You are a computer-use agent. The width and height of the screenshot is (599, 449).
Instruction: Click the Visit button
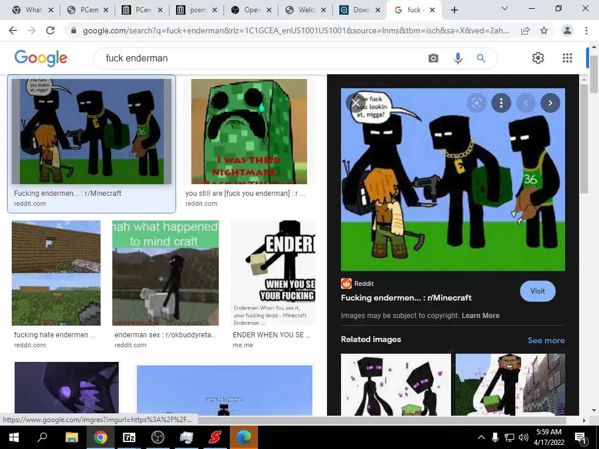pos(538,291)
